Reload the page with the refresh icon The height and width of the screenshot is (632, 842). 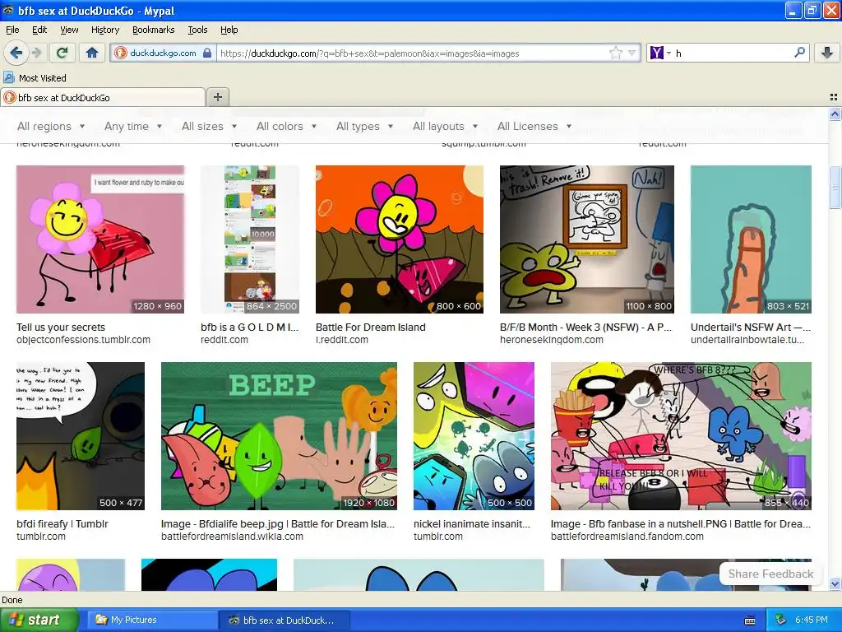coord(62,53)
